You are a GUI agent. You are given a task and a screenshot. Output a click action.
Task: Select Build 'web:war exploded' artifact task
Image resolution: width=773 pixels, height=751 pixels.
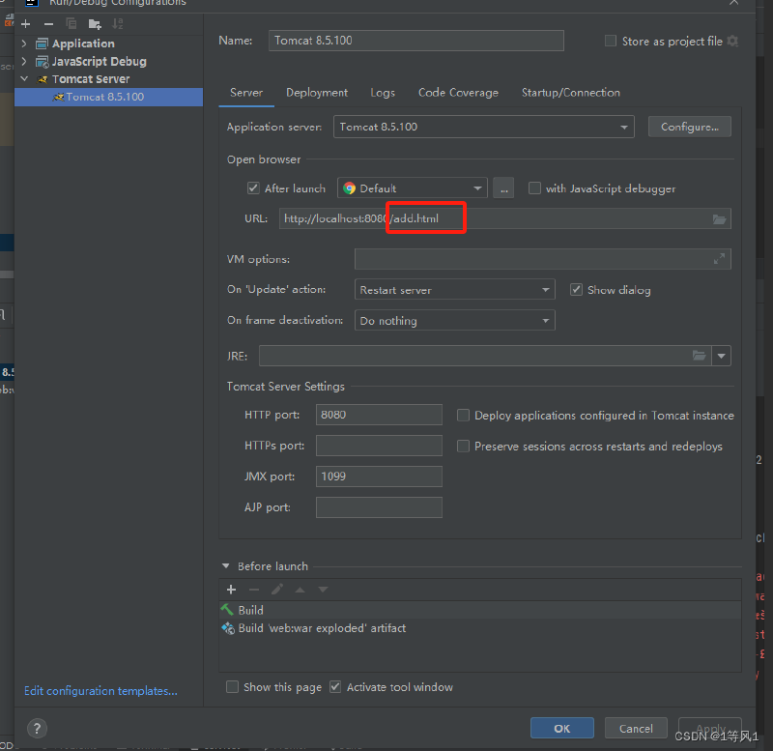(x=480, y=628)
